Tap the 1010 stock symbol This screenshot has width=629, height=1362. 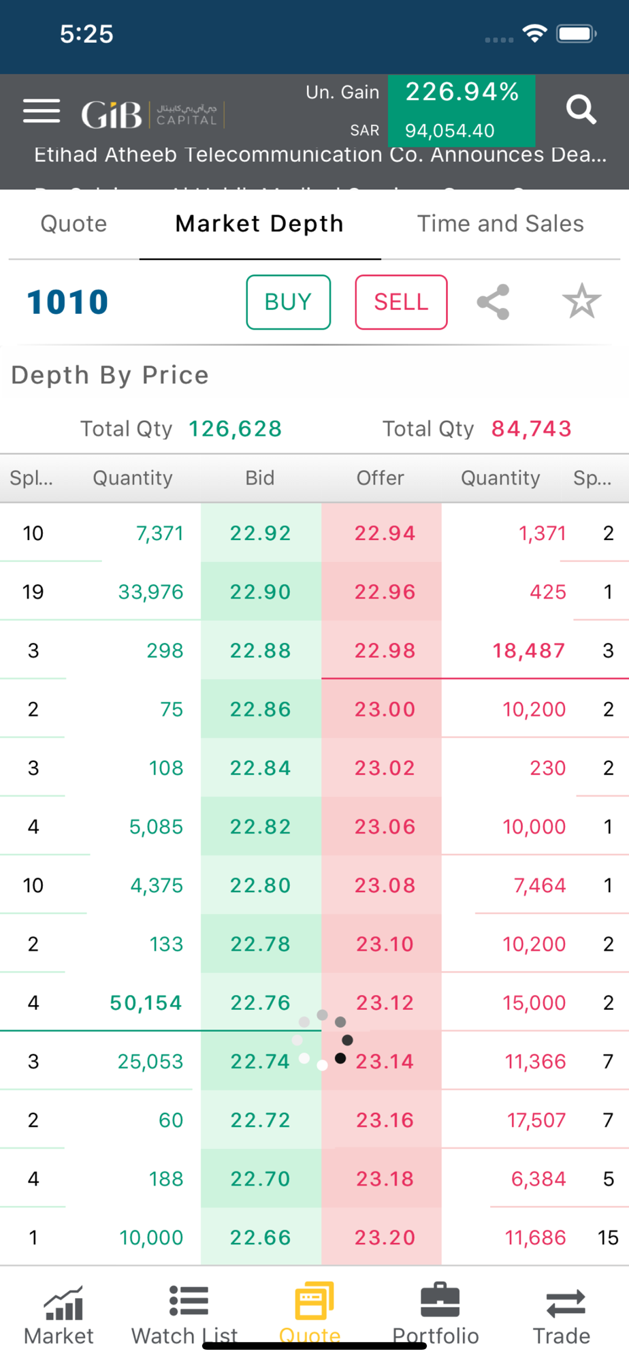coord(68,302)
